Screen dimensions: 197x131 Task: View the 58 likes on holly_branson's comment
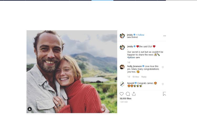pyautogui.click(x=136, y=77)
